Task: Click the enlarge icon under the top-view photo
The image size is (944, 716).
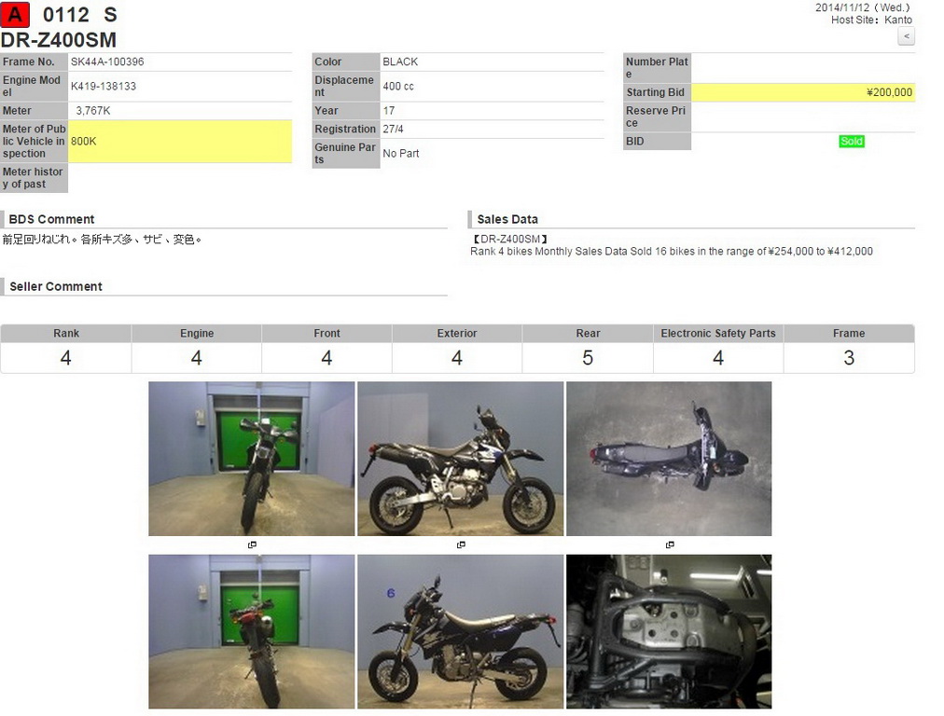Action: tap(670, 544)
